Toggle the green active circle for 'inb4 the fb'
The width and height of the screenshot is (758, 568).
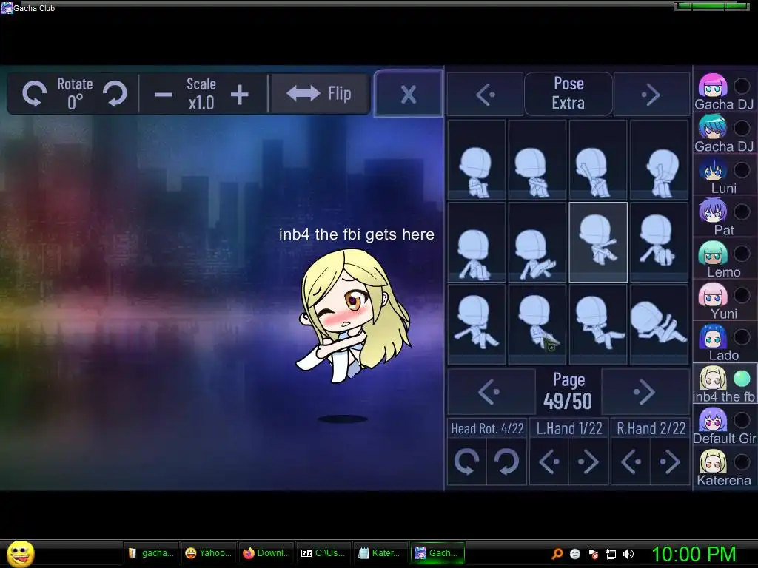point(742,379)
